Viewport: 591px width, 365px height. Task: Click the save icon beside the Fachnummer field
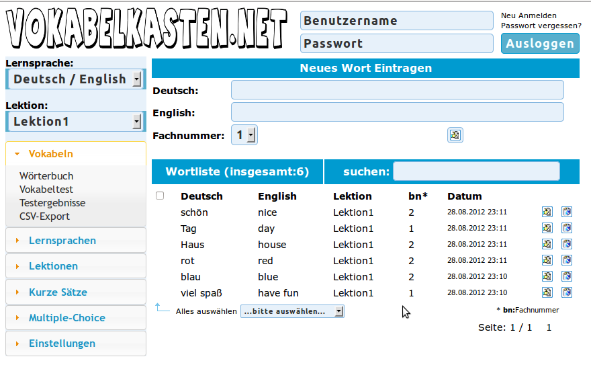point(455,136)
